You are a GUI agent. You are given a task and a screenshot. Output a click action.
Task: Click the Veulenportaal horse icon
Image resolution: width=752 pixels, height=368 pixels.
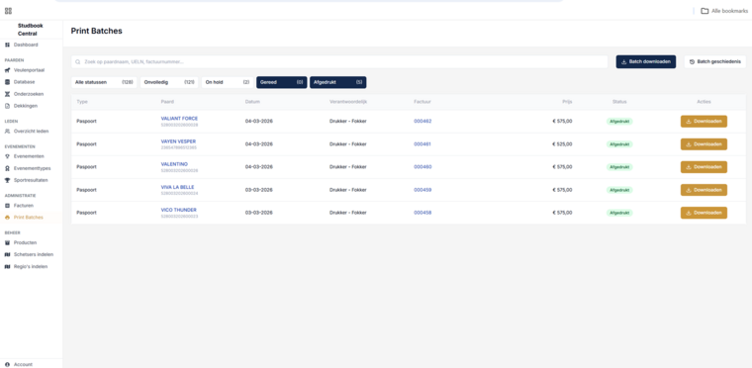(7, 70)
